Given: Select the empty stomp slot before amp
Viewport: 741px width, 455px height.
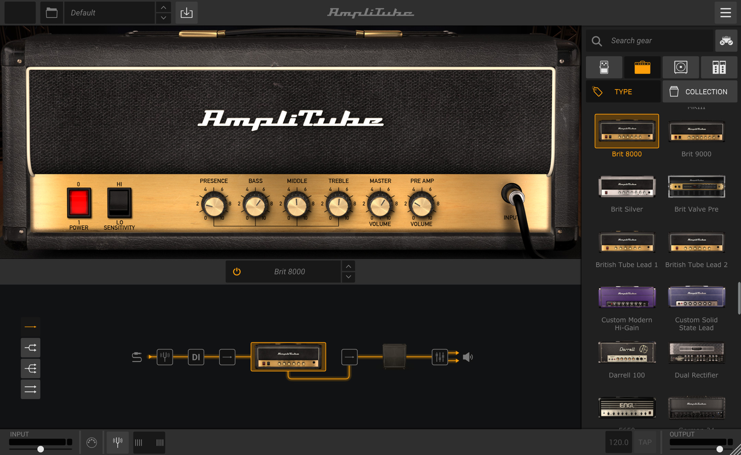Looking at the screenshot, I should pos(227,357).
